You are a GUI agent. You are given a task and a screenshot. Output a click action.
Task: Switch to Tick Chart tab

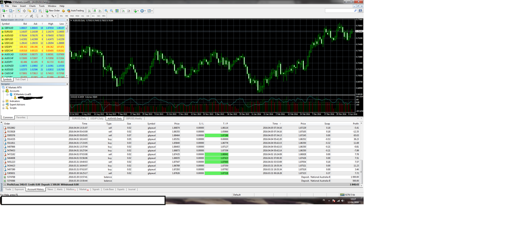(20, 79)
